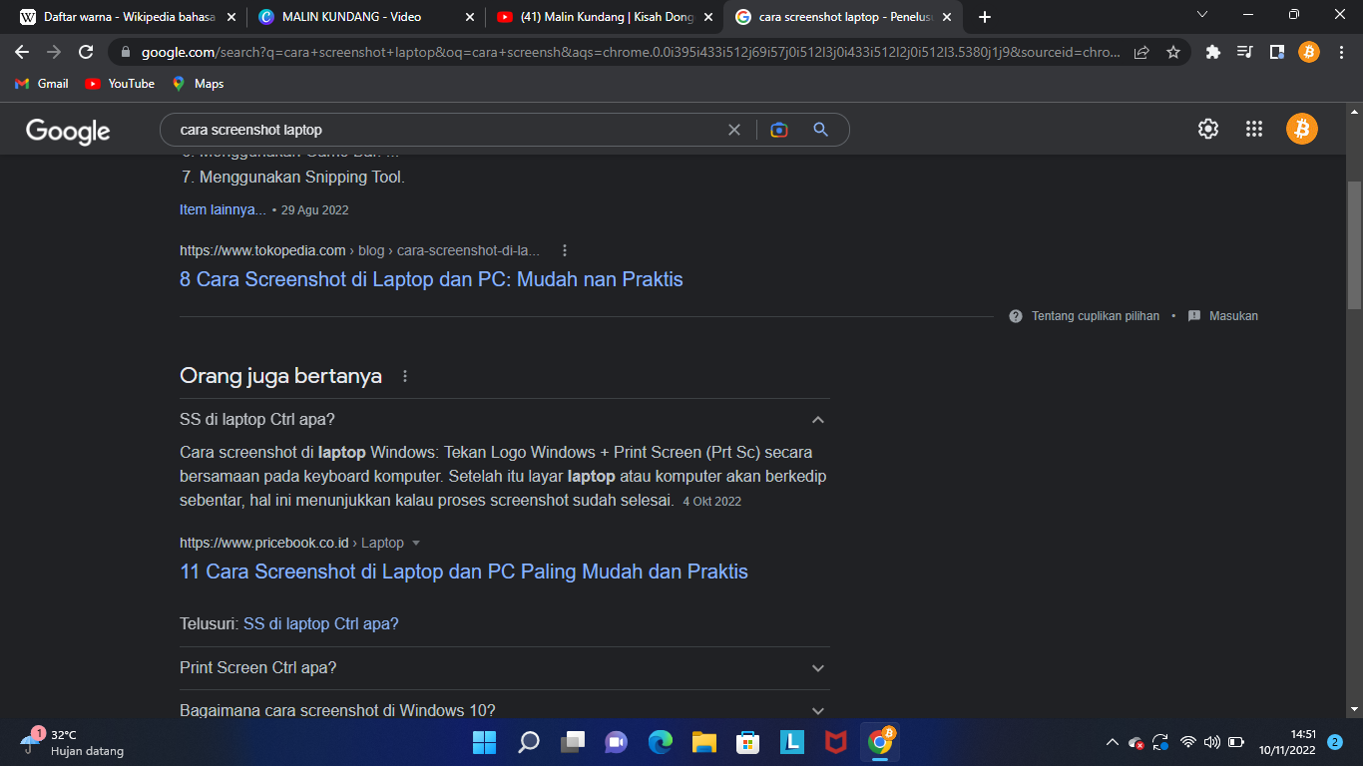Viewport: 1363px width, 766px height.
Task: Switch to Malin Kundang YouTube tab
Action: (606, 17)
